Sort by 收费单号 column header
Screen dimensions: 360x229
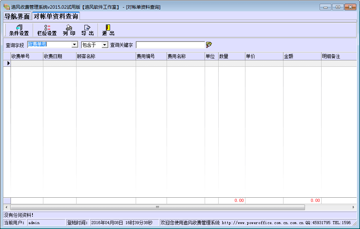click(27, 56)
